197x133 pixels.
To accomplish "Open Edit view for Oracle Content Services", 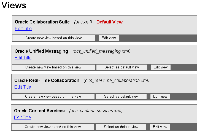I will (x=160, y=127).
